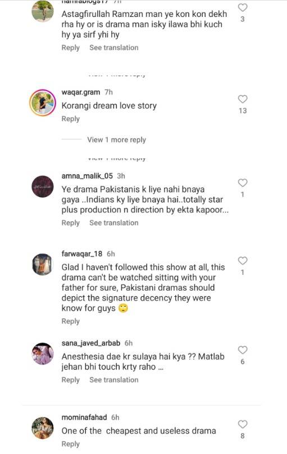This screenshot has width=287, height=454.
Task: Reply to mominafahad's comment
Action: tap(70, 444)
